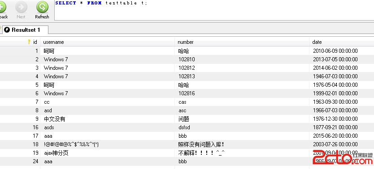Click the id column header
Image resolution: width=374 pixels, height=169 pixels.
[x=20, y=42]
